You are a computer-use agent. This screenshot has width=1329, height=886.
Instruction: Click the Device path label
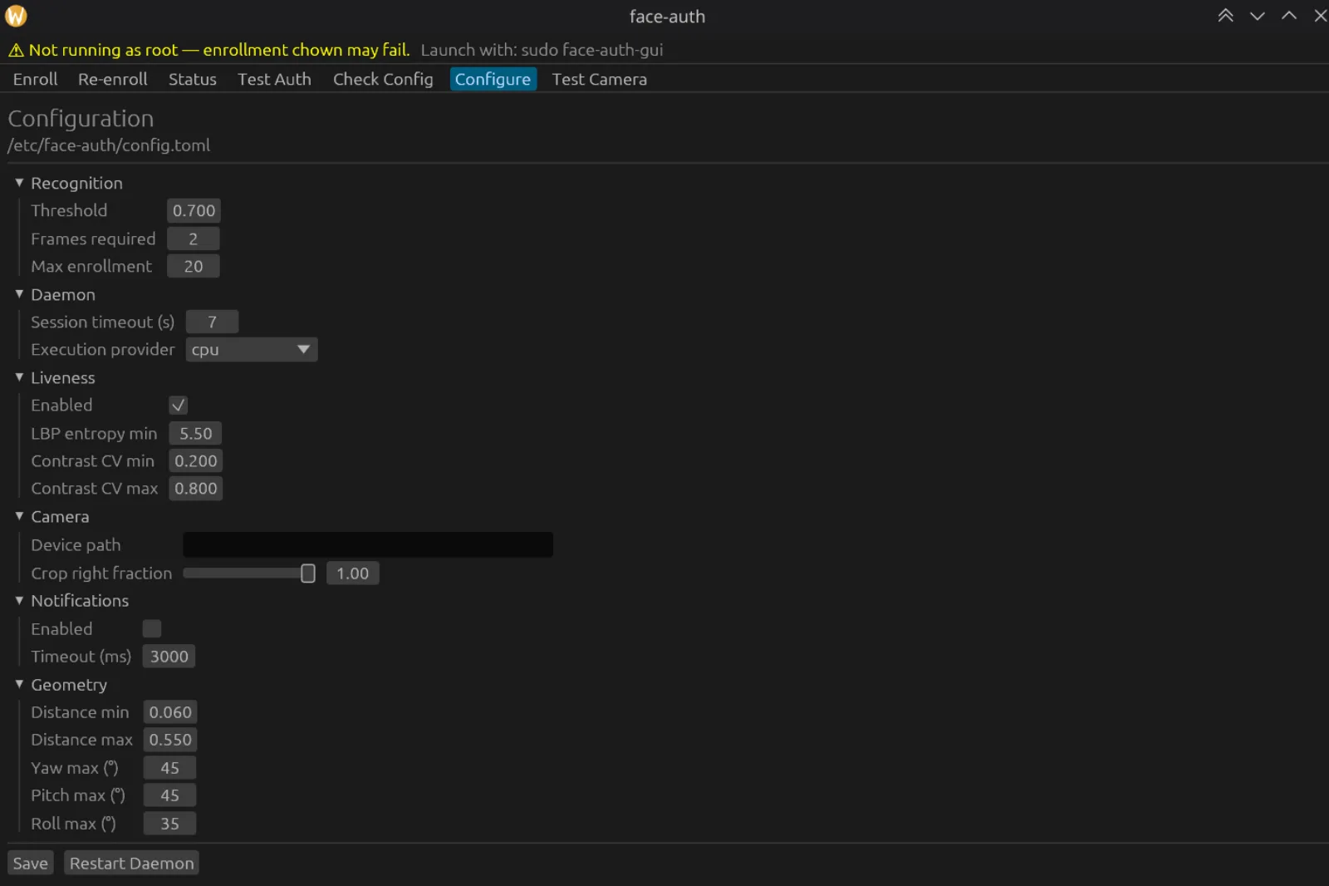[76, 545]
